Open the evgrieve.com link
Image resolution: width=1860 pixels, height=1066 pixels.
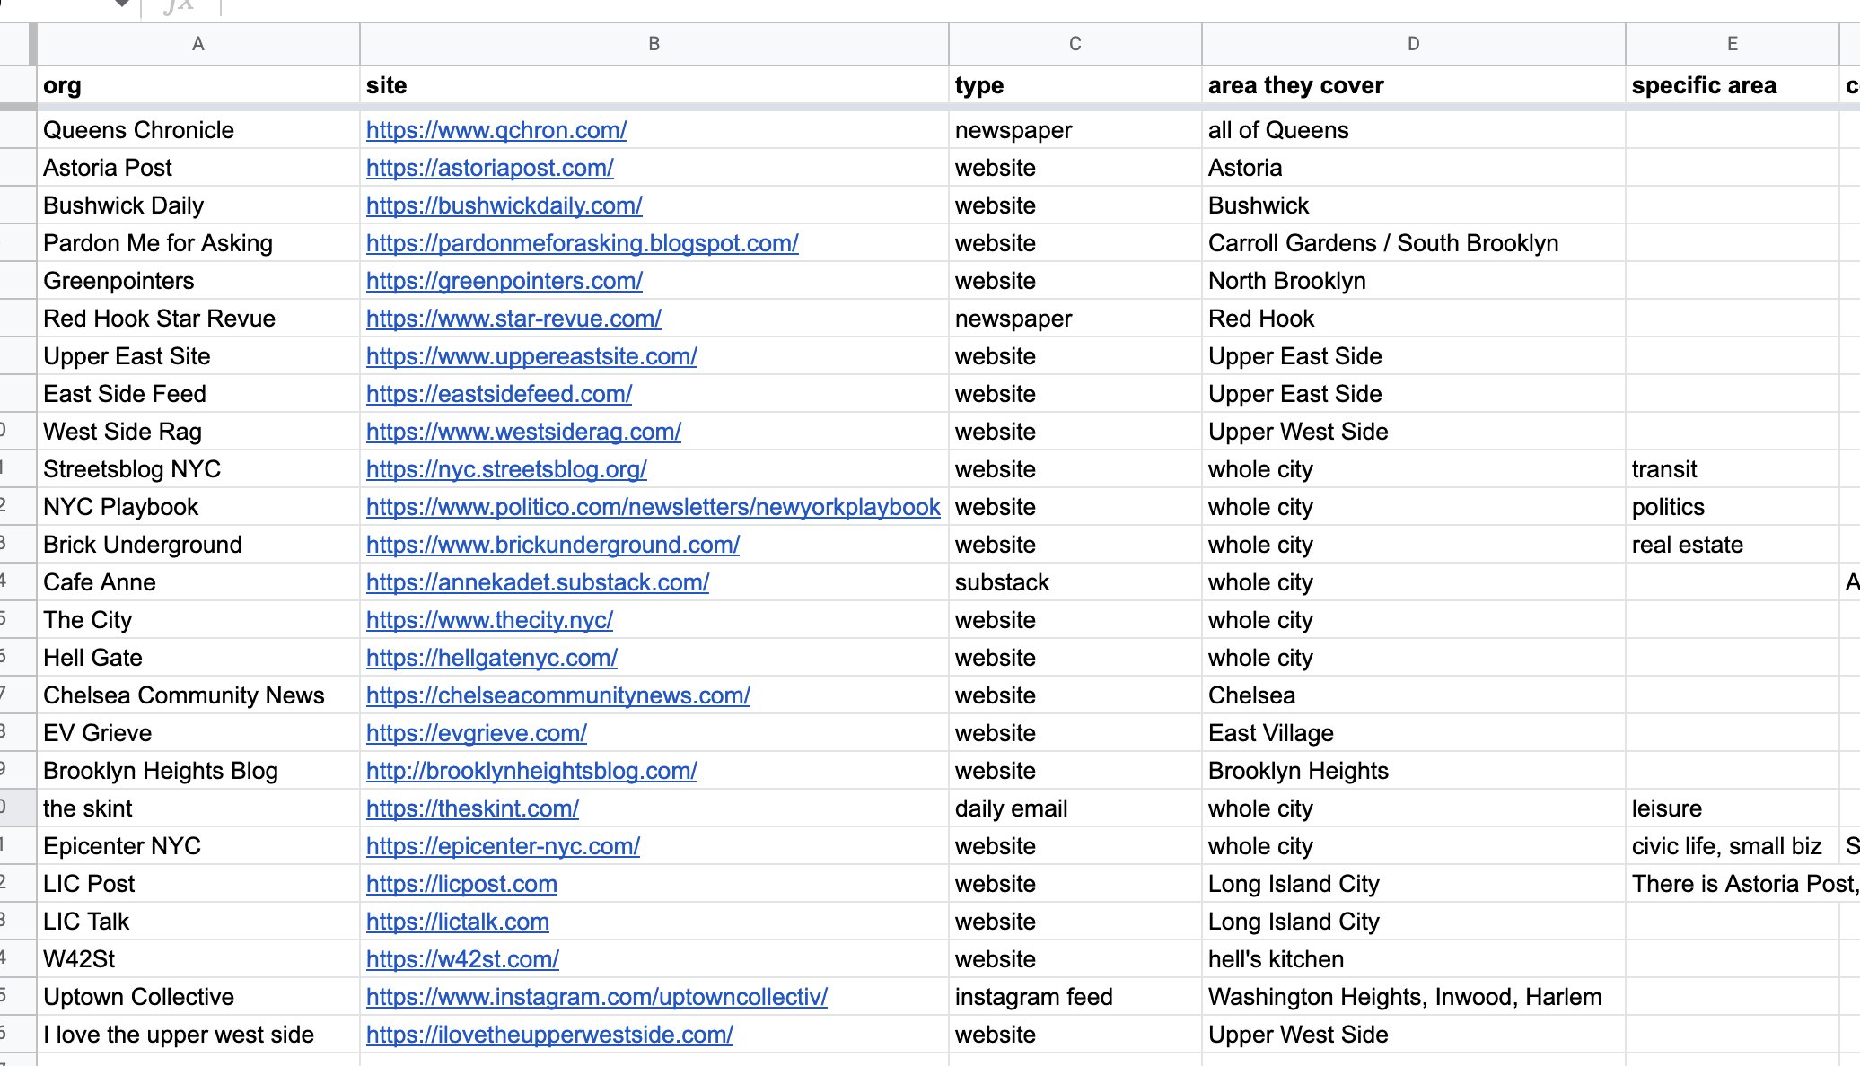pyautogui.click(x=476, y=733)
